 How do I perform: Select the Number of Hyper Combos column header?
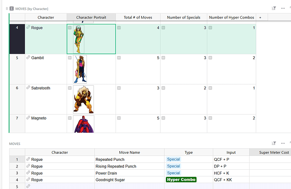(232, 17)
